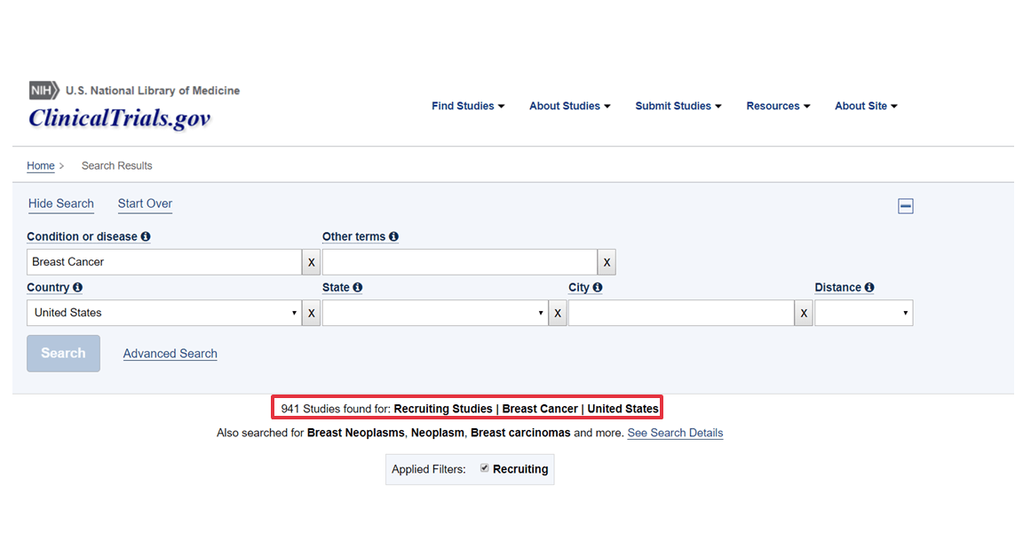Show info icon next to Distance
Screen dimensions: 1023x550
[869, 287]
